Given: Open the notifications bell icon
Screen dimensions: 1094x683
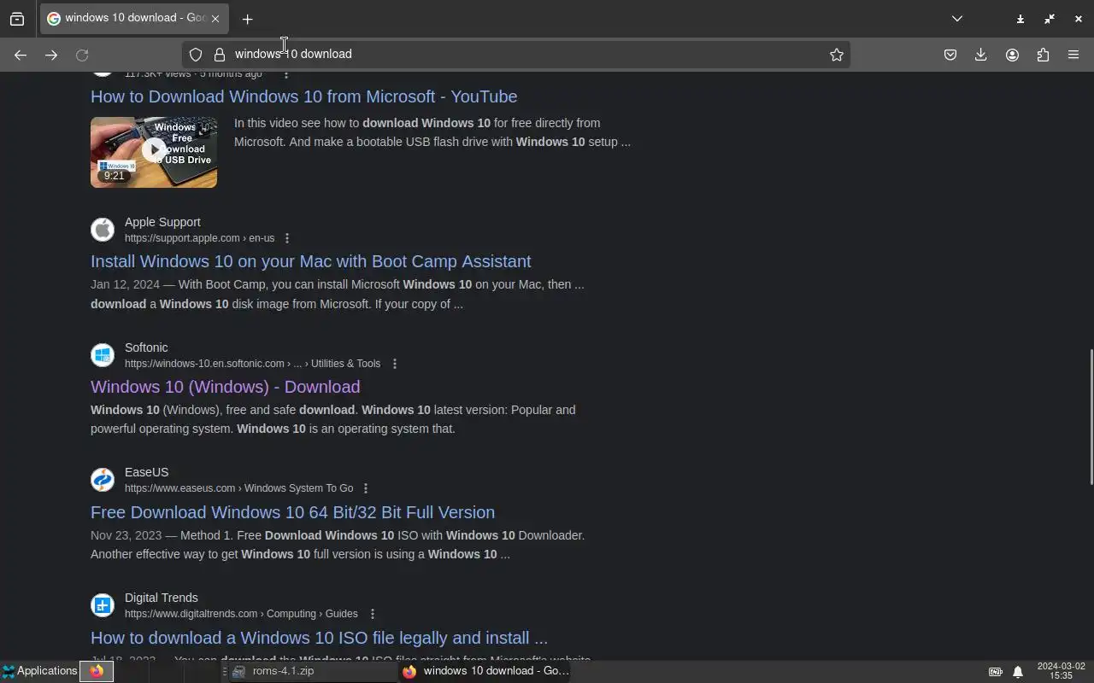Looking at the screenshot, I should [1018, 672].
